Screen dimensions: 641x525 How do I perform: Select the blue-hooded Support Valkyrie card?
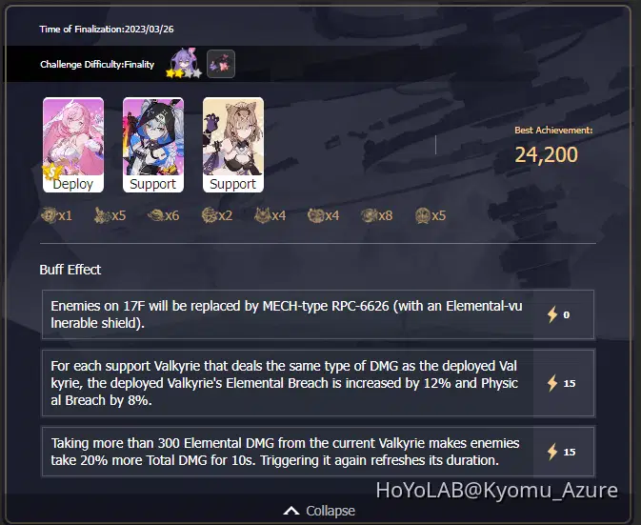click(x=153, y=145)
